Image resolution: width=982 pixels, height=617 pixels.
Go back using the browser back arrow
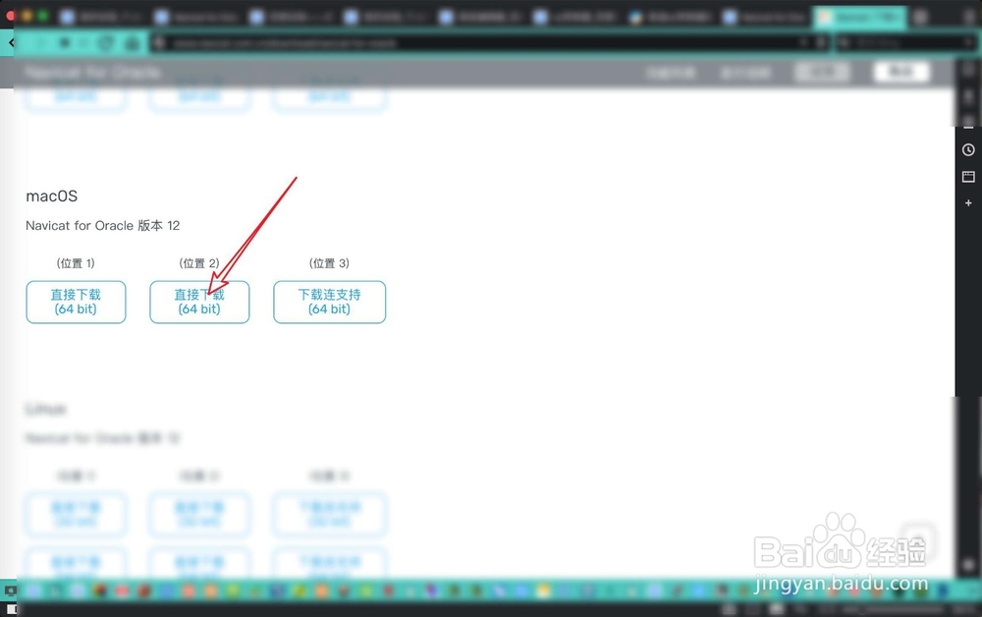12,42
